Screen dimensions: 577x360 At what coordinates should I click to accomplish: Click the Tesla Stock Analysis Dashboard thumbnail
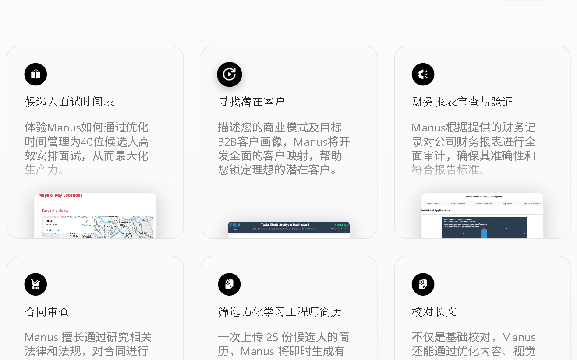point(289,230)
